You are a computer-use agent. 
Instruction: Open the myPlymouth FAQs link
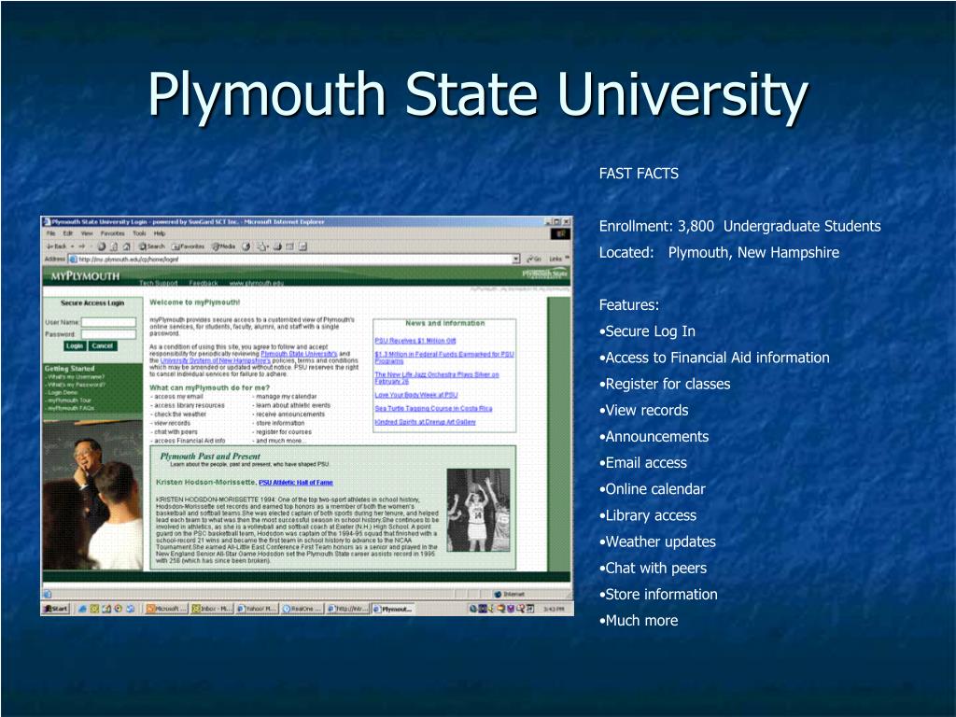[x=71, y=408]
